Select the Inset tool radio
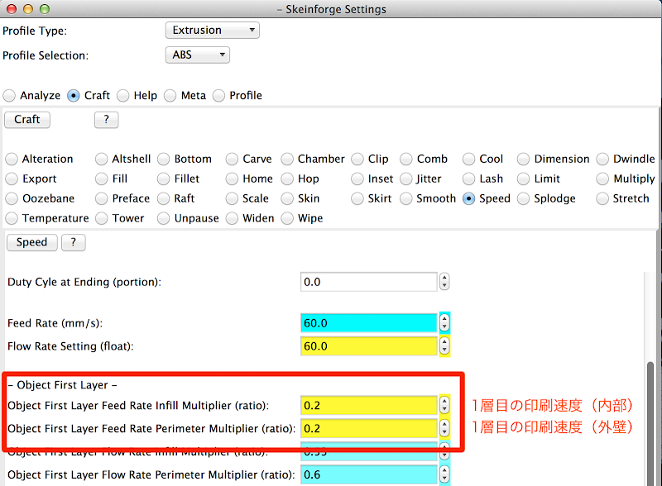 pyautogui.click(x=357, y=179)
